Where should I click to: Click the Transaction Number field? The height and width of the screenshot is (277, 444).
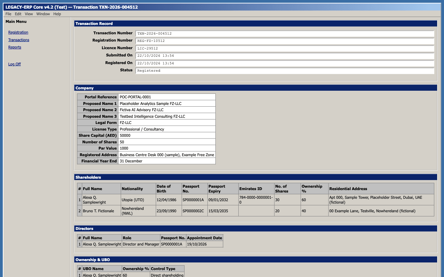tap(285, 34)
